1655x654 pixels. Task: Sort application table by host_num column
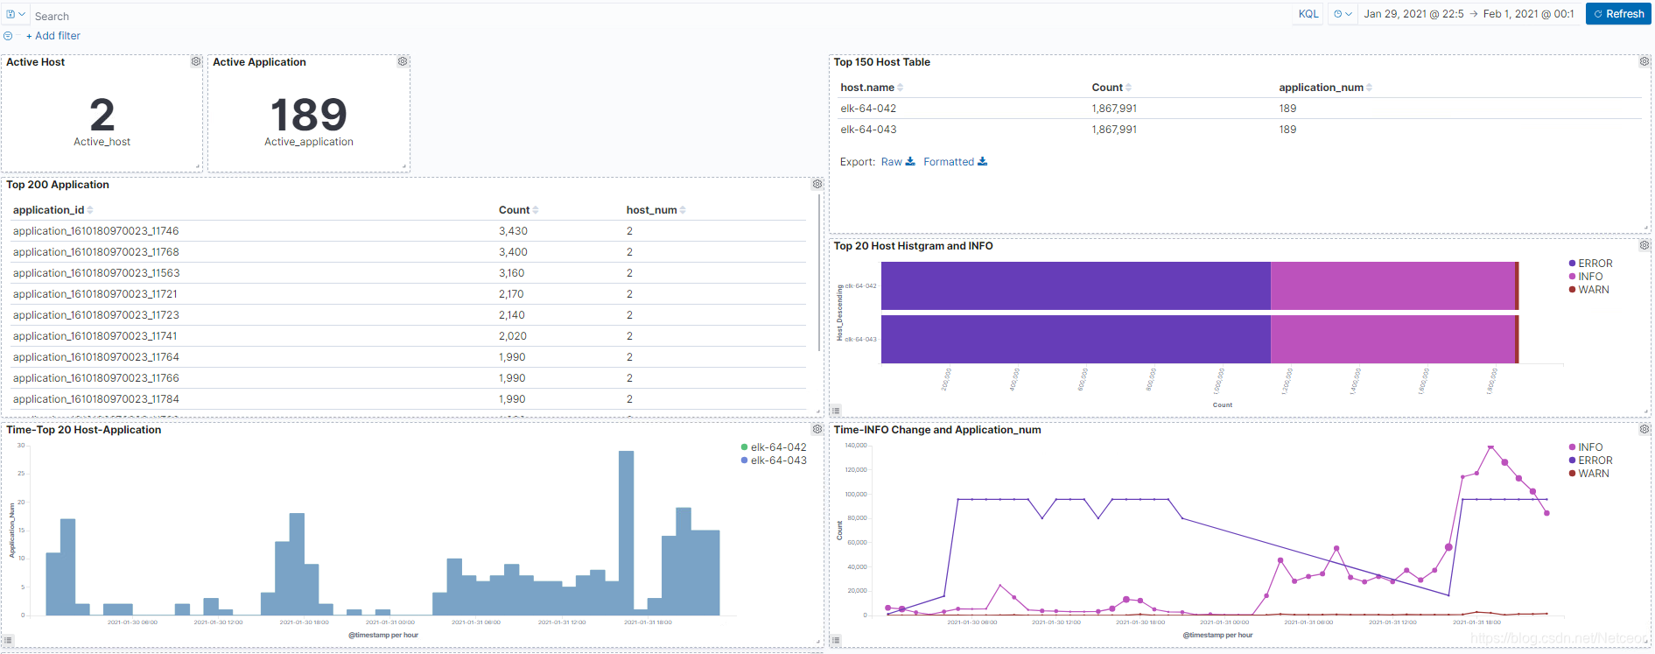click(x=656, y=210)
